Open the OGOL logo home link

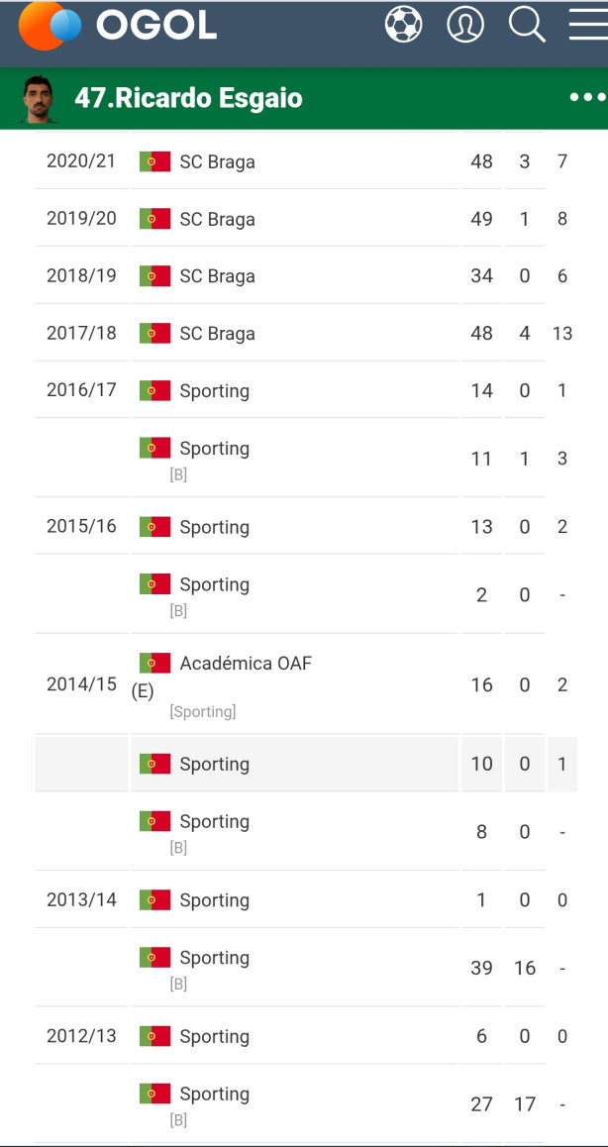click(x=118, y=26)
